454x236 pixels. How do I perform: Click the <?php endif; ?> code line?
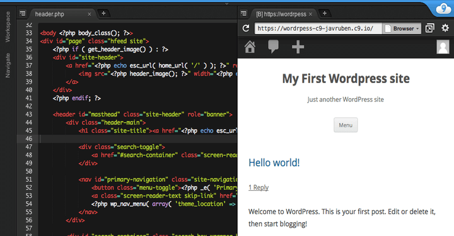pyautogui.click(x=77, y=98)
